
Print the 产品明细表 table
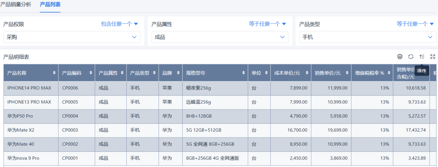pos(400,57)
